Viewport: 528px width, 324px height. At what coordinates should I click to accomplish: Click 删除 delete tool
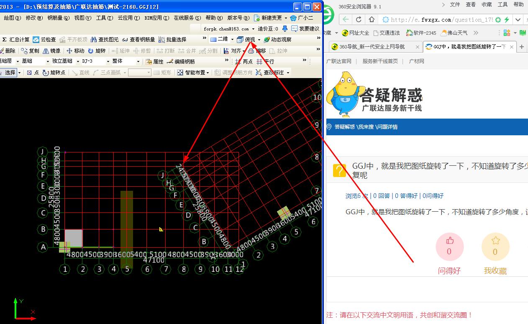pyautogui.click(x=8, y=51)
